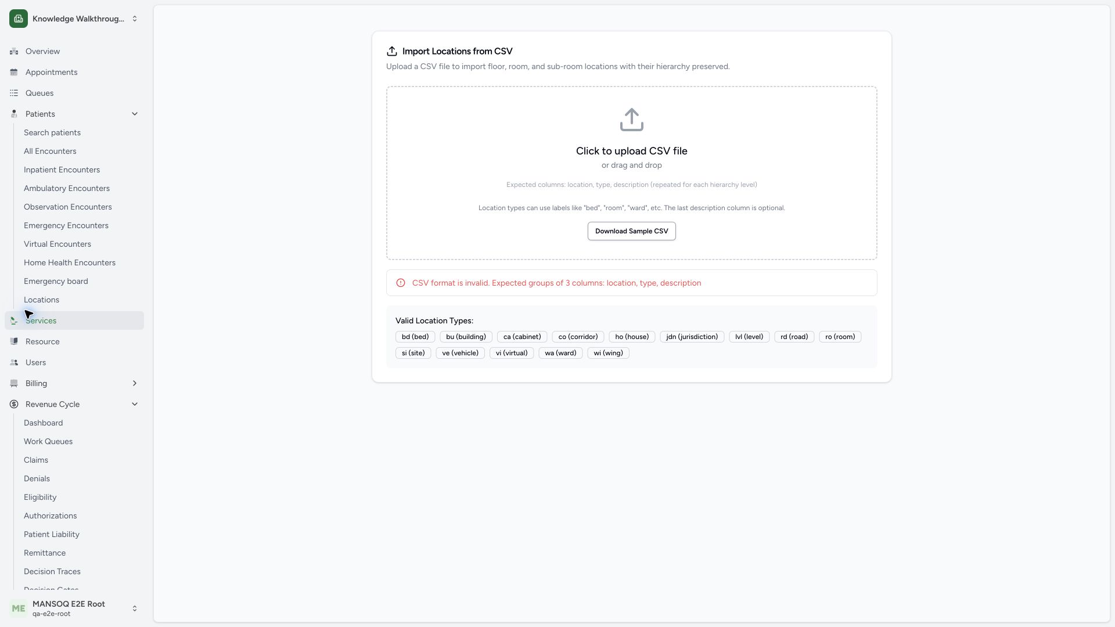The image size is (1115, 627).
Task: Click the Appointments calendar icon
Action: (14, 72)
